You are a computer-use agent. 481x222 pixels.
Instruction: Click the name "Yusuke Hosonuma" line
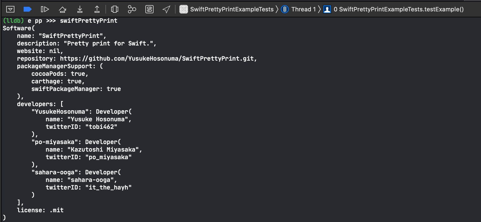pyautogui.click(x=89, y=119)
